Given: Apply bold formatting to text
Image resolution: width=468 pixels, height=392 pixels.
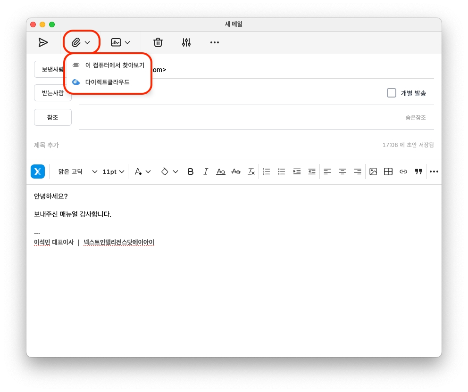Looking at the screenshot, I should (x=191, y=171).
